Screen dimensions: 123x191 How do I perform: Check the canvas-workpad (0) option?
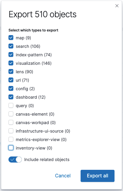(11, 122)
